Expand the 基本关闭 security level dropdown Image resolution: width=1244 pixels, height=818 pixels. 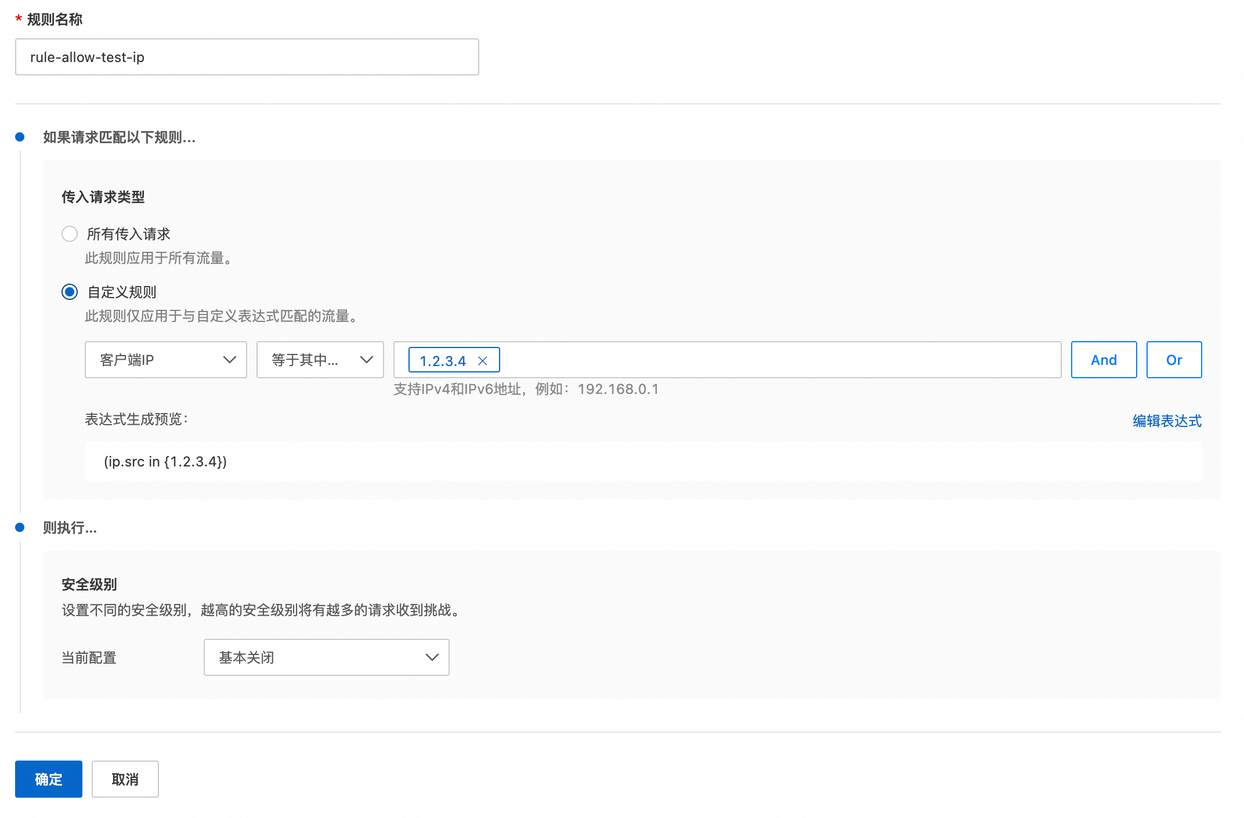326,657
